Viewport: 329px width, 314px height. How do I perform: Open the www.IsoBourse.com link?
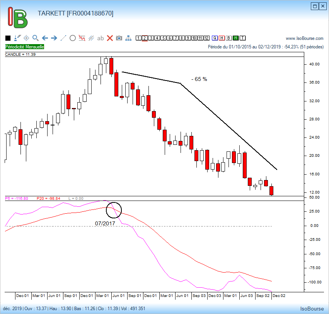pyautogui.click(x=305, y=38)
